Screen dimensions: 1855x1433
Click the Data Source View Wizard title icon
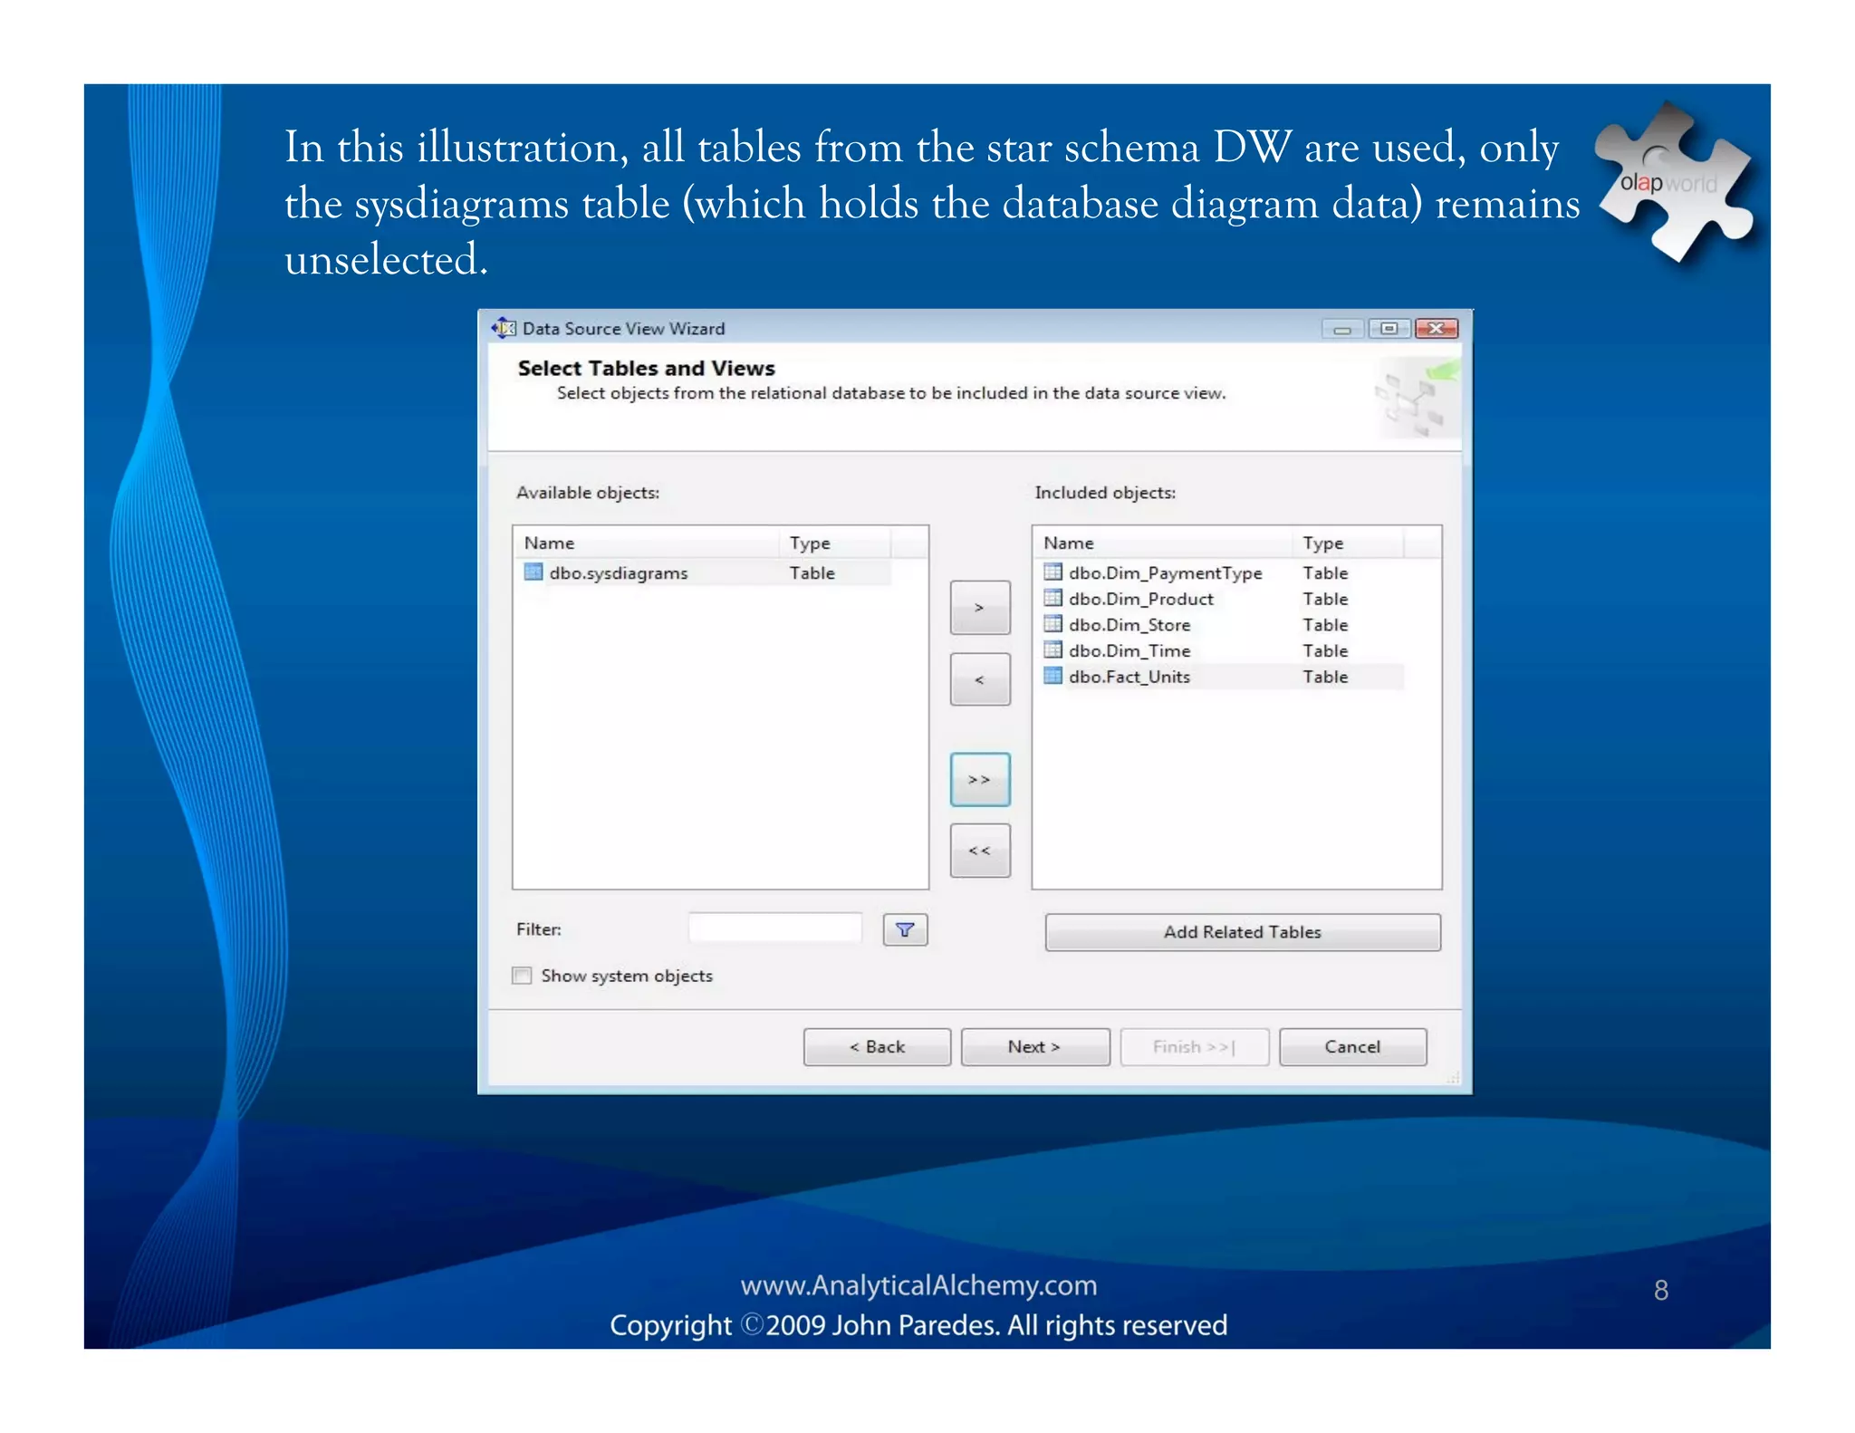point(504,328)
